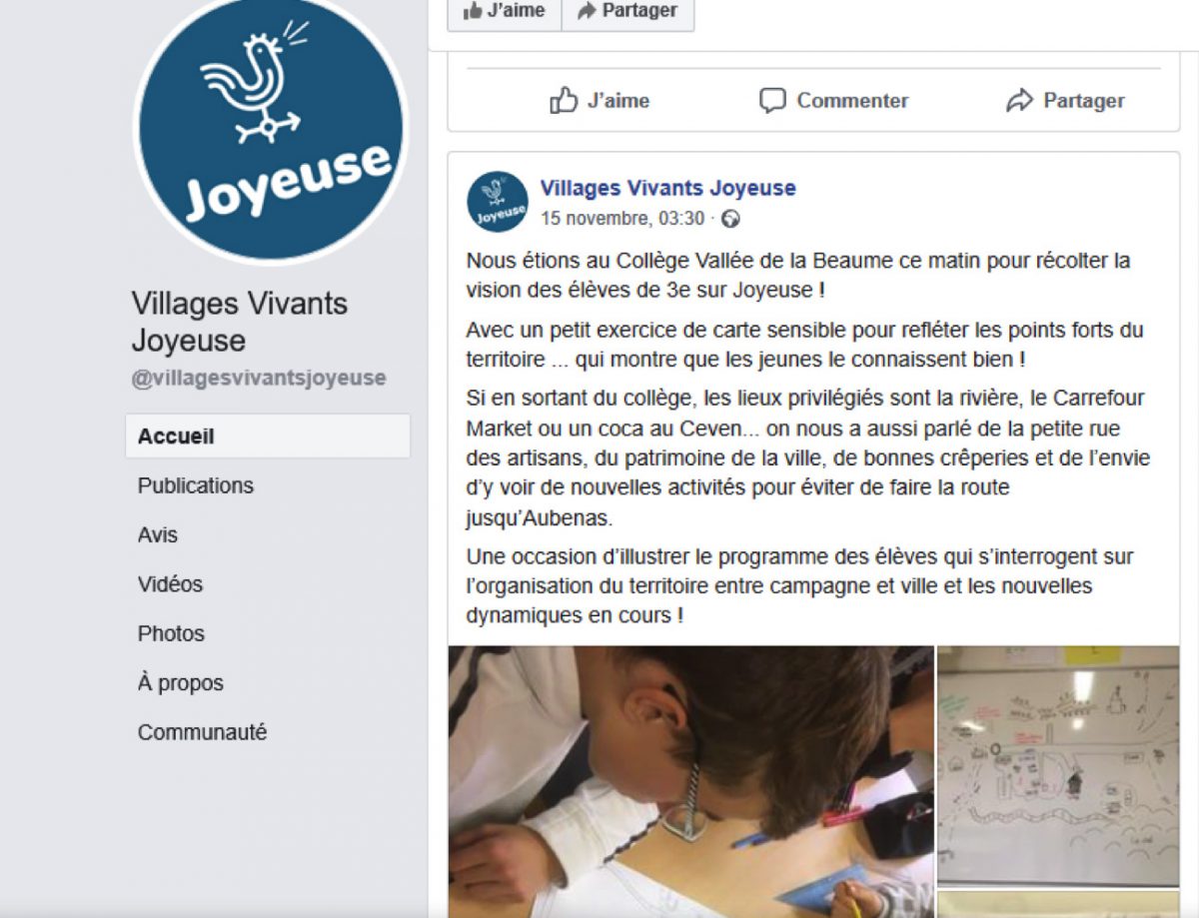Open the small Joyeuse avatar on post
The width and height of the screenshot is (1199, 918).
[x=498, y=202]
